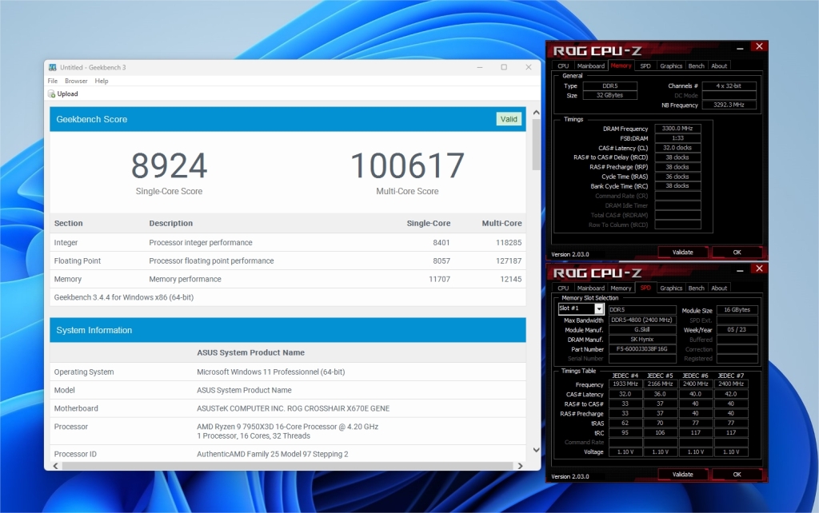Open the File menu in Geekbench

point(53,81)
